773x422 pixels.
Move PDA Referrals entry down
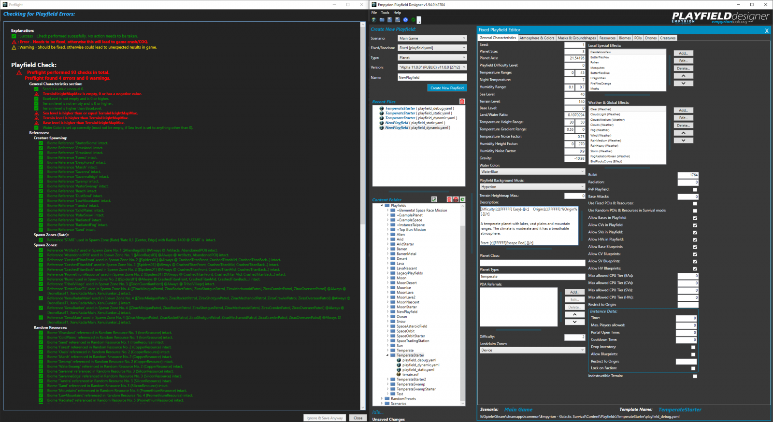574,322
